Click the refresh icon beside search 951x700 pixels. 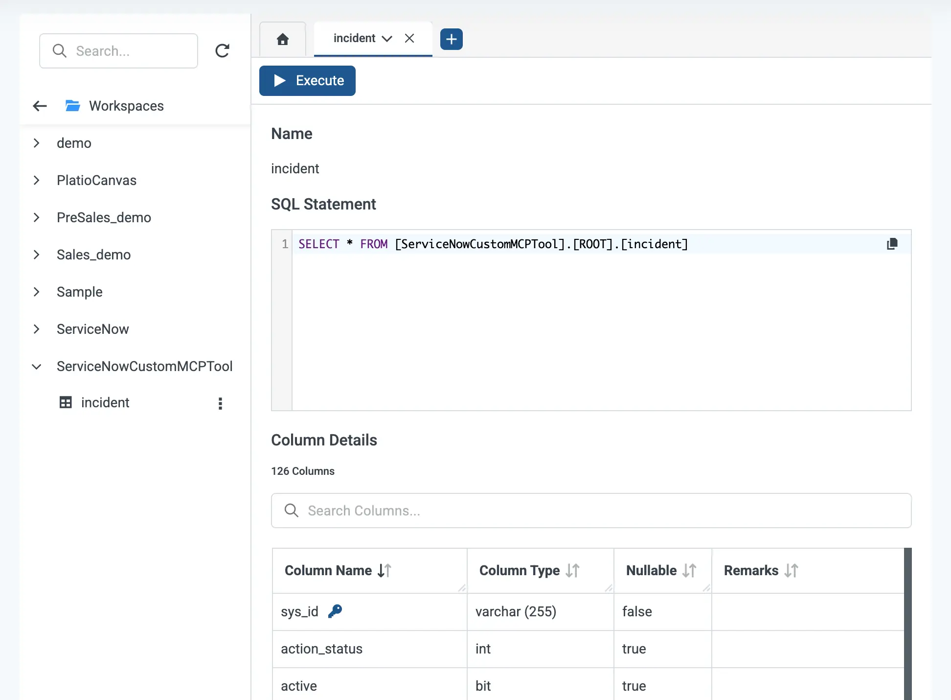tap(222, 51)
